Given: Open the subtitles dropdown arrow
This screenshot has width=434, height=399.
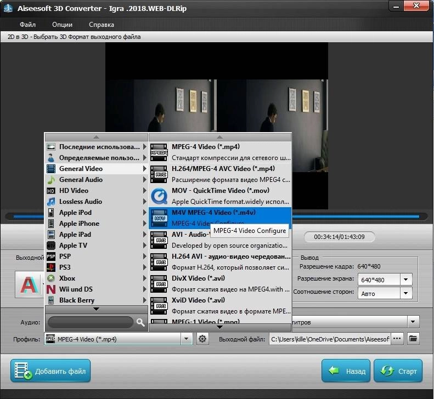Looking at the screenshot, I should tap(413, 322).
